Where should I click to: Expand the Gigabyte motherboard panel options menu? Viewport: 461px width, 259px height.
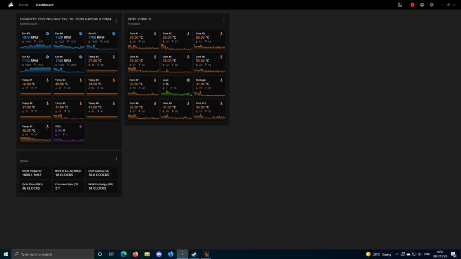click(x=116, y=21)
